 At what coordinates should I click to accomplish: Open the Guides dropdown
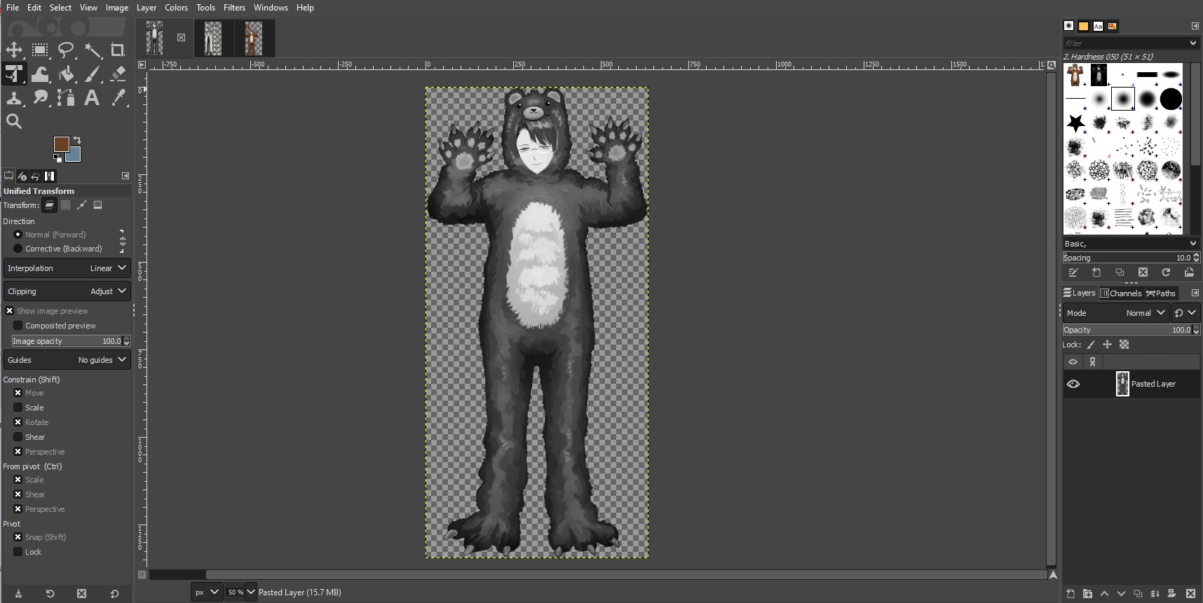click(67, 360)
